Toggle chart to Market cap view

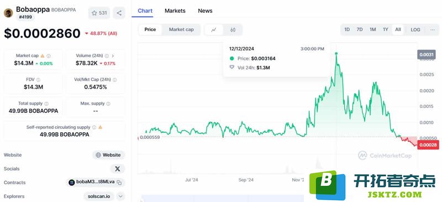(181, 29)
